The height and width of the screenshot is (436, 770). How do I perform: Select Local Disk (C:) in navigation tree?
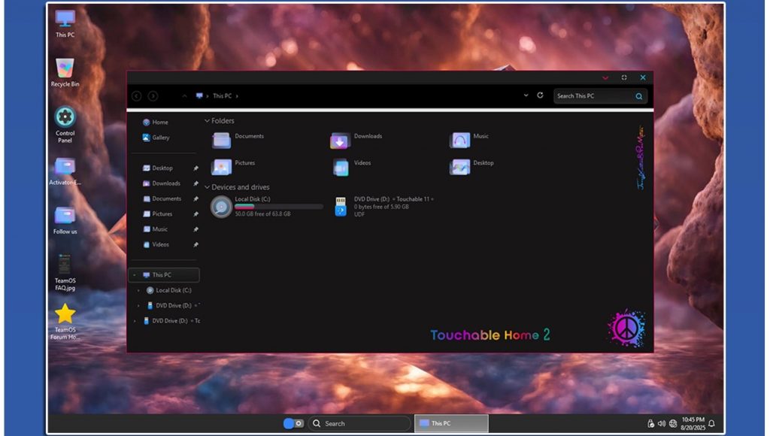pyautogui.click(x=169, y=290)
